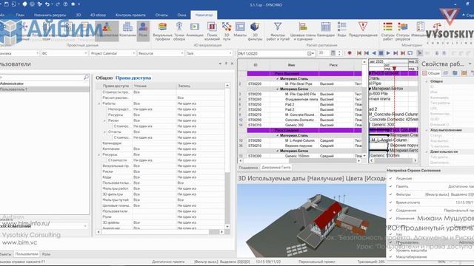The height and width of the screenshot is (266, 474).
Task: Play the 4D simulation forward
Action: click(x=388, y=53)
